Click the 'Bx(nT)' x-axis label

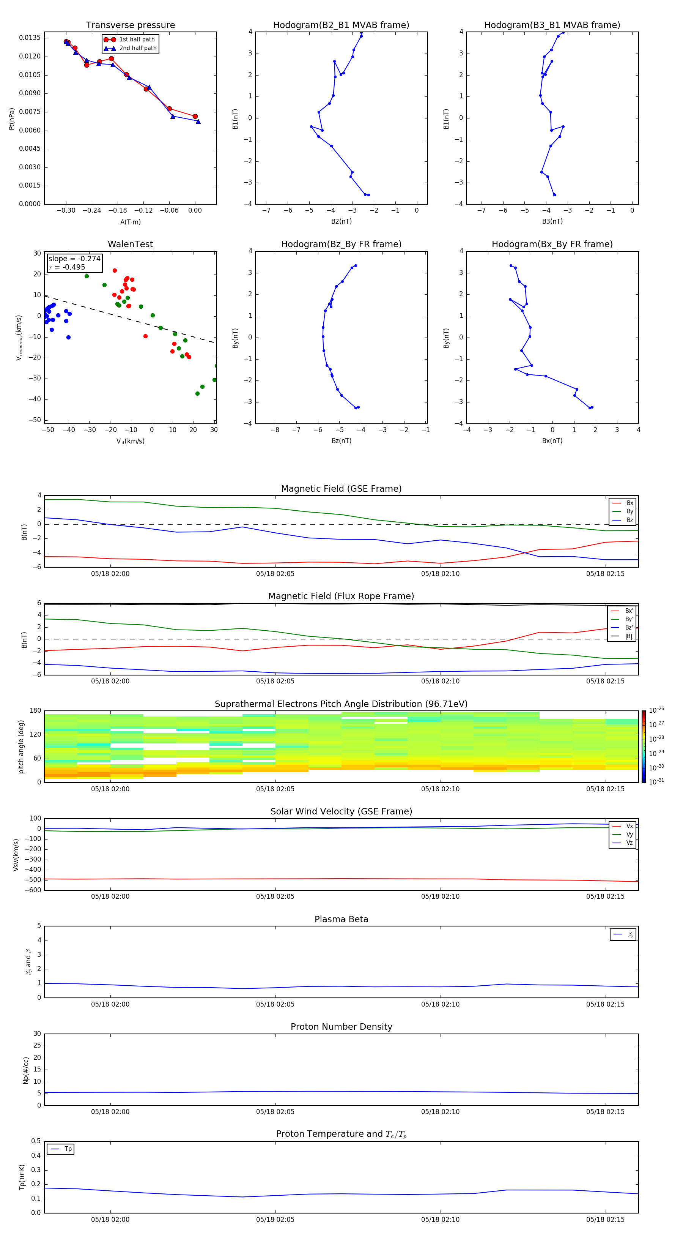tap(552, 441)
